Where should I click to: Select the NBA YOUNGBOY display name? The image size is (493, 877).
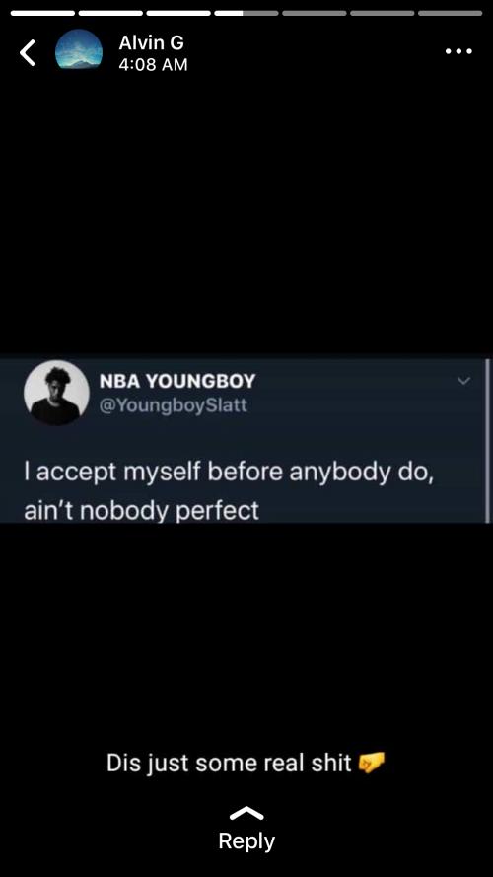(x=177, y=381)
